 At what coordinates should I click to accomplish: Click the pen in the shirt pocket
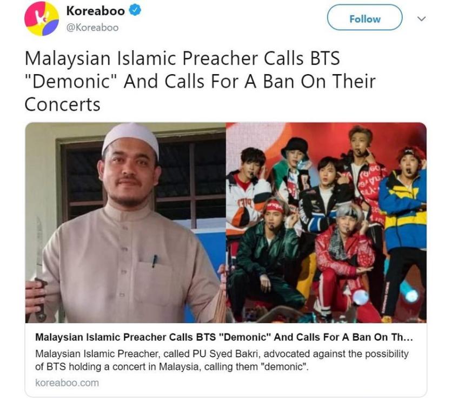[155, 261]
